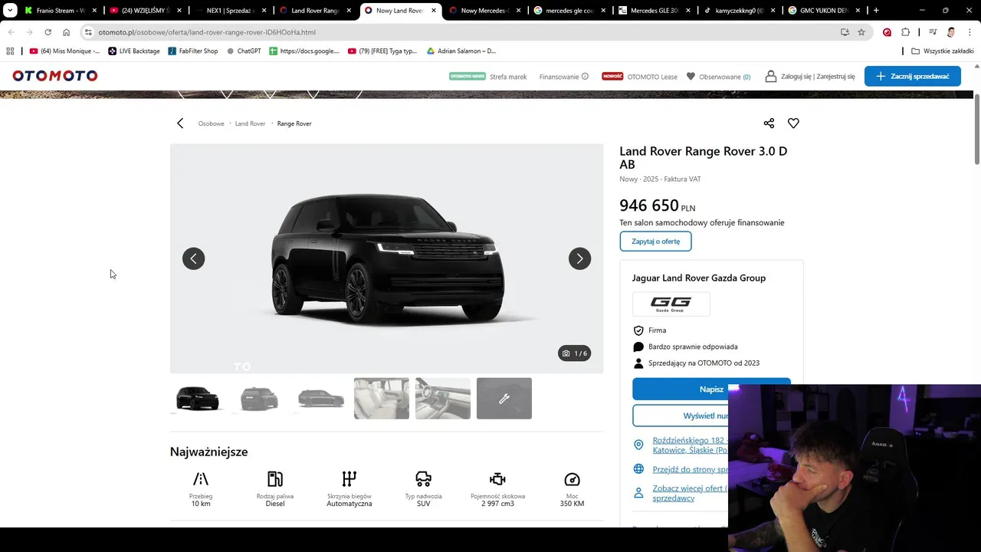Add listing to favorites with heart icon

click(793, 123)
